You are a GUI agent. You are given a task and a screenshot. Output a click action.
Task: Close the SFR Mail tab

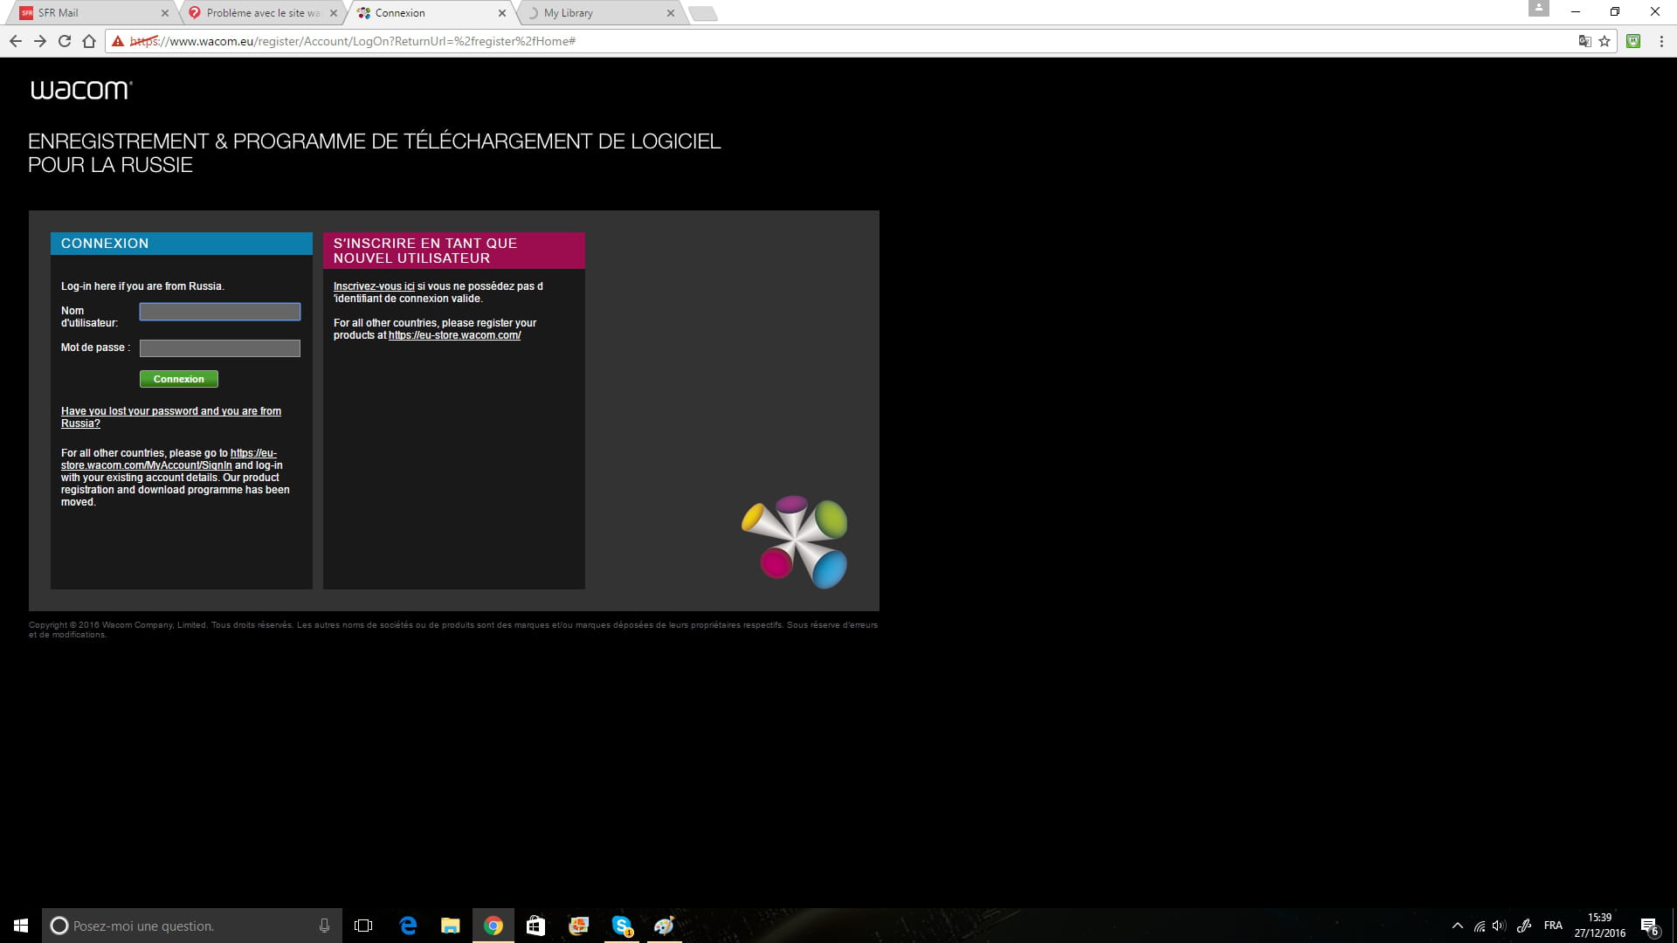pyautogui.click(x=164, y=13)
